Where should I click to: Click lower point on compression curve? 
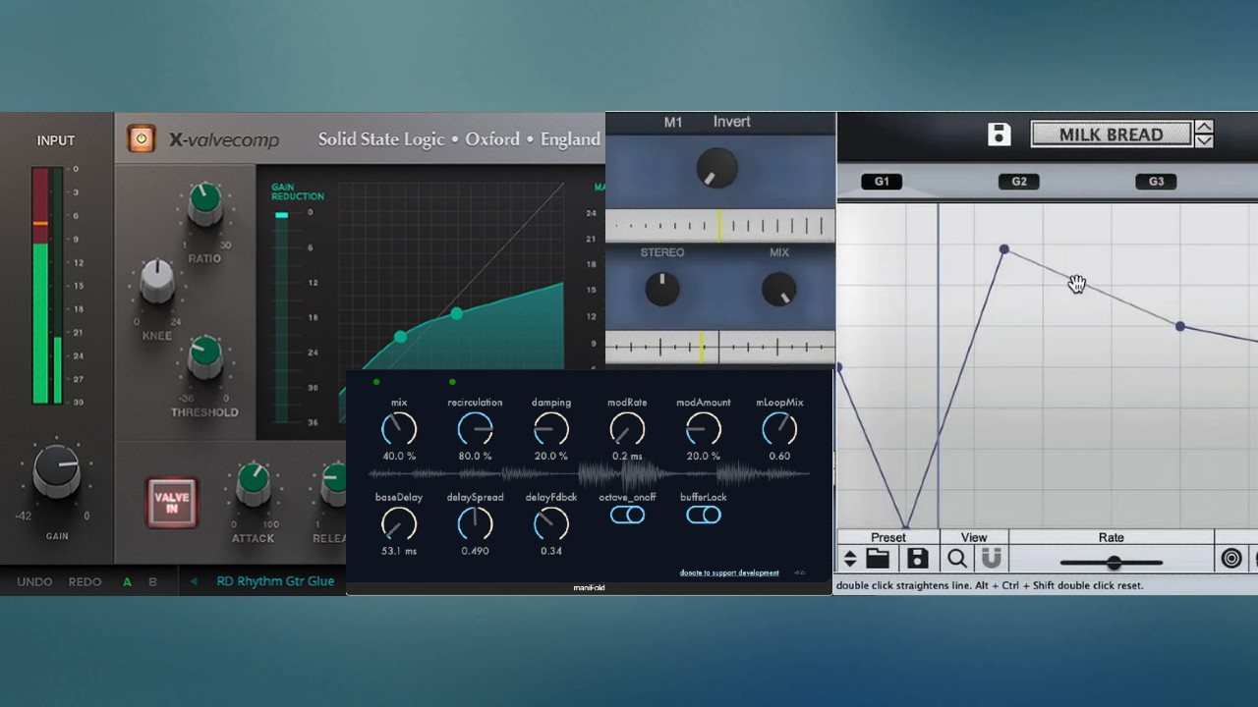pyautogui.click(x=400, y=337)
